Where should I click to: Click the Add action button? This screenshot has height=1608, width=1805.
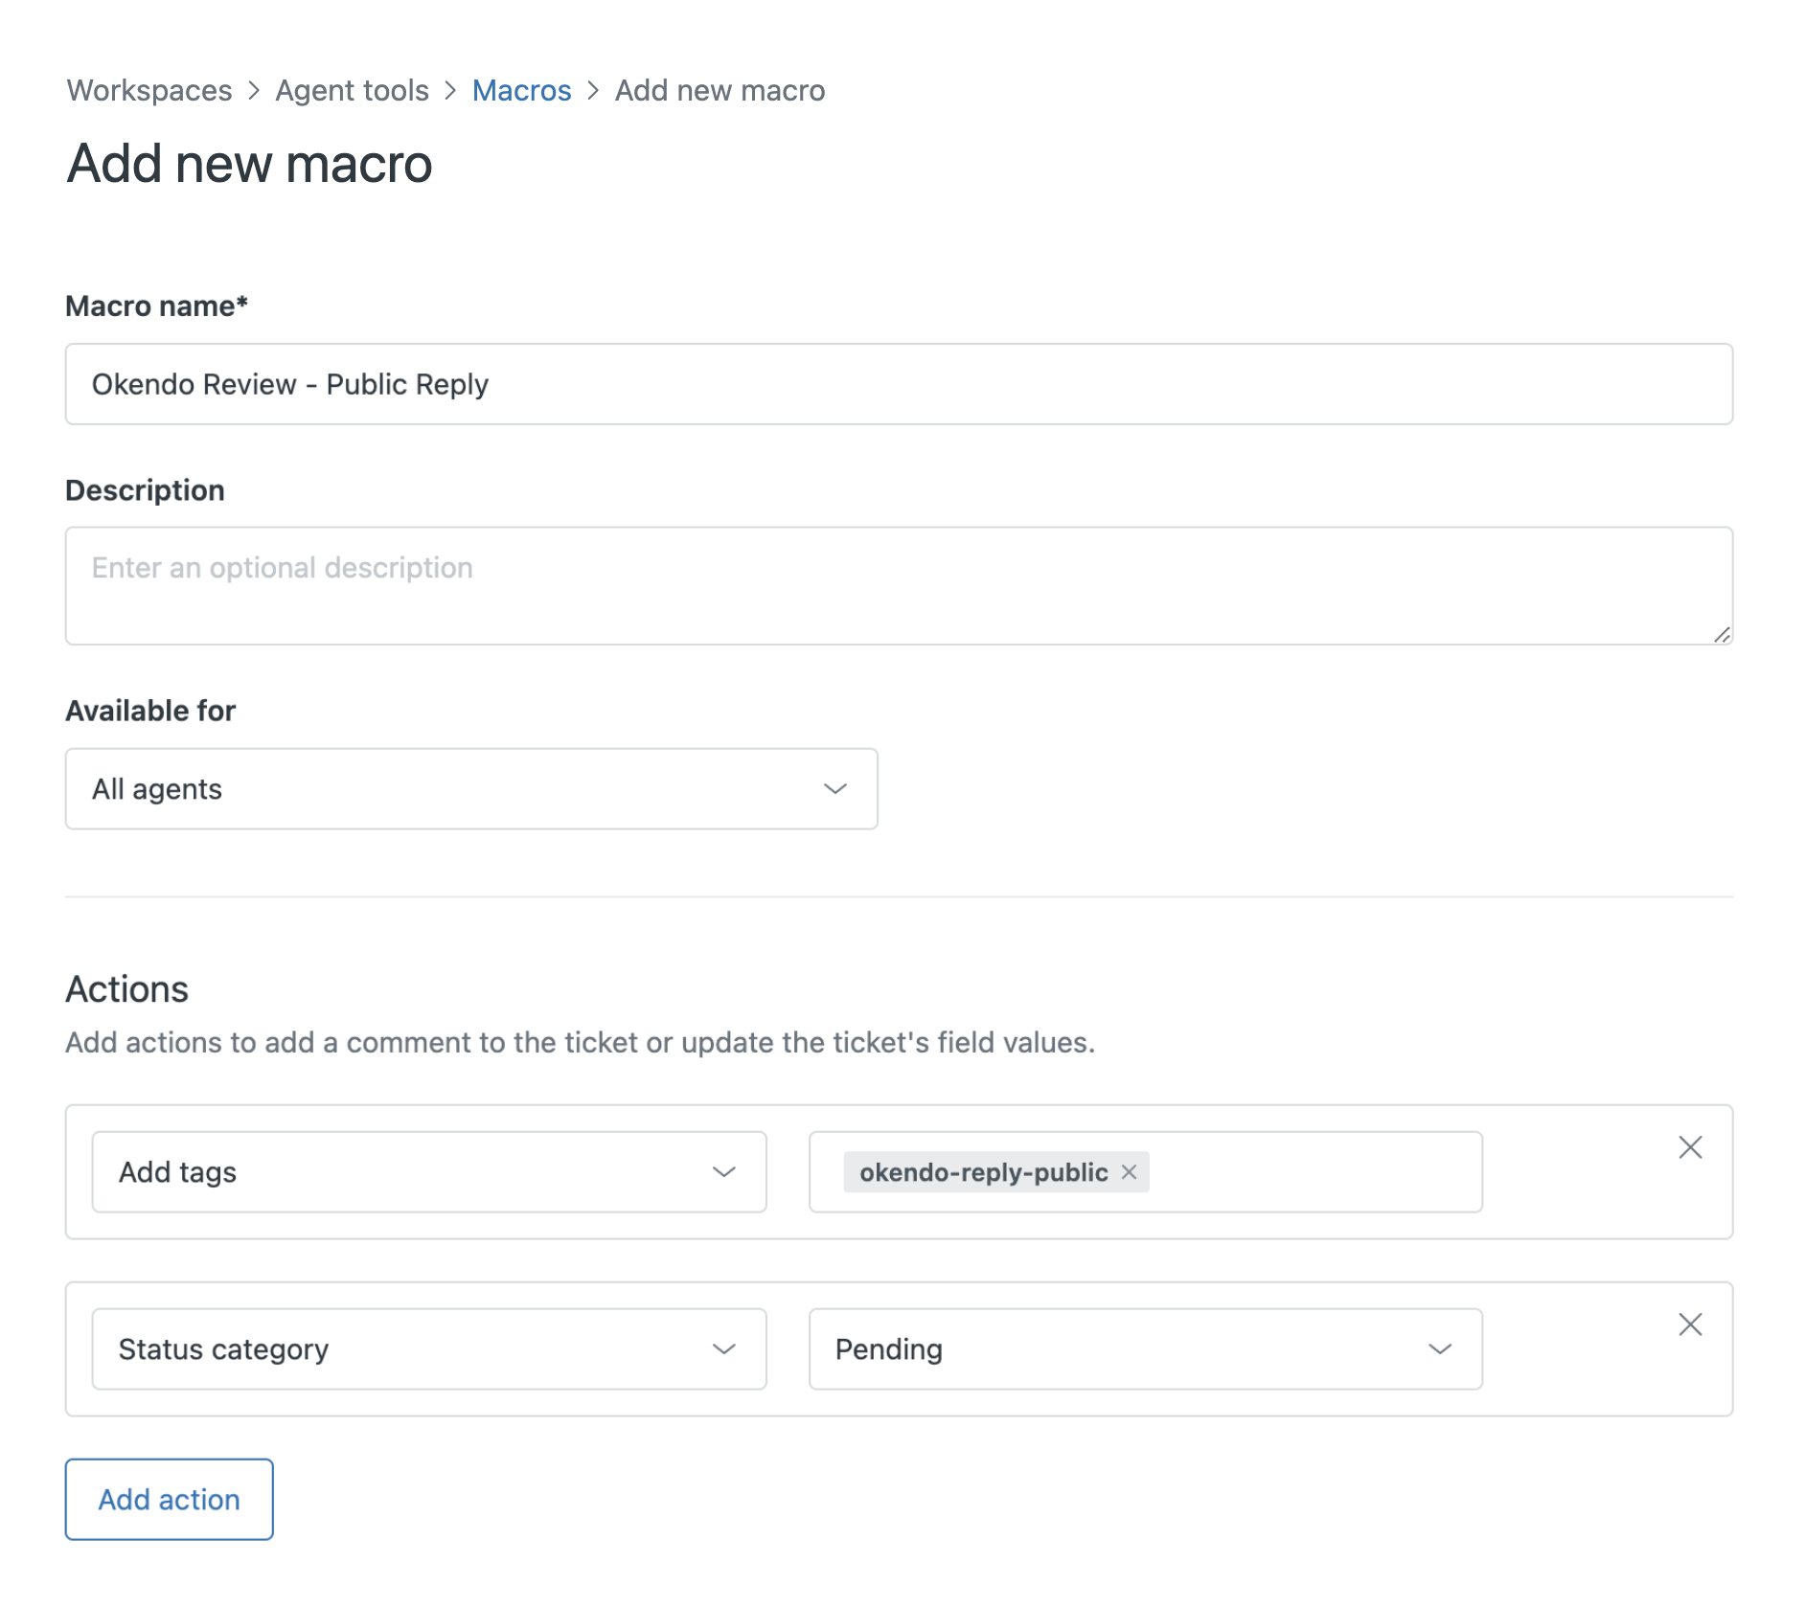pyautogui.click(x=170, y=1500)
